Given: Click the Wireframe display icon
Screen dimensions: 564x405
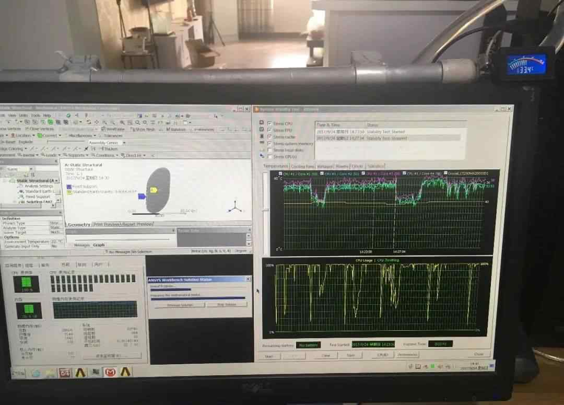Looking at the screenshot, I should point(113,129).
